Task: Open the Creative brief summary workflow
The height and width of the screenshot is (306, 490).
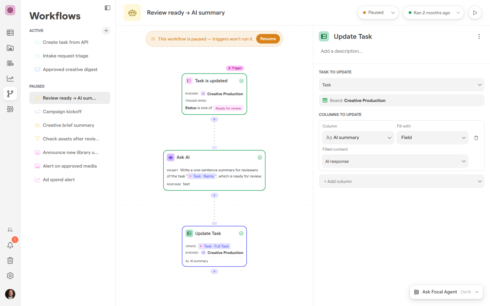Action: coord(70,125)
